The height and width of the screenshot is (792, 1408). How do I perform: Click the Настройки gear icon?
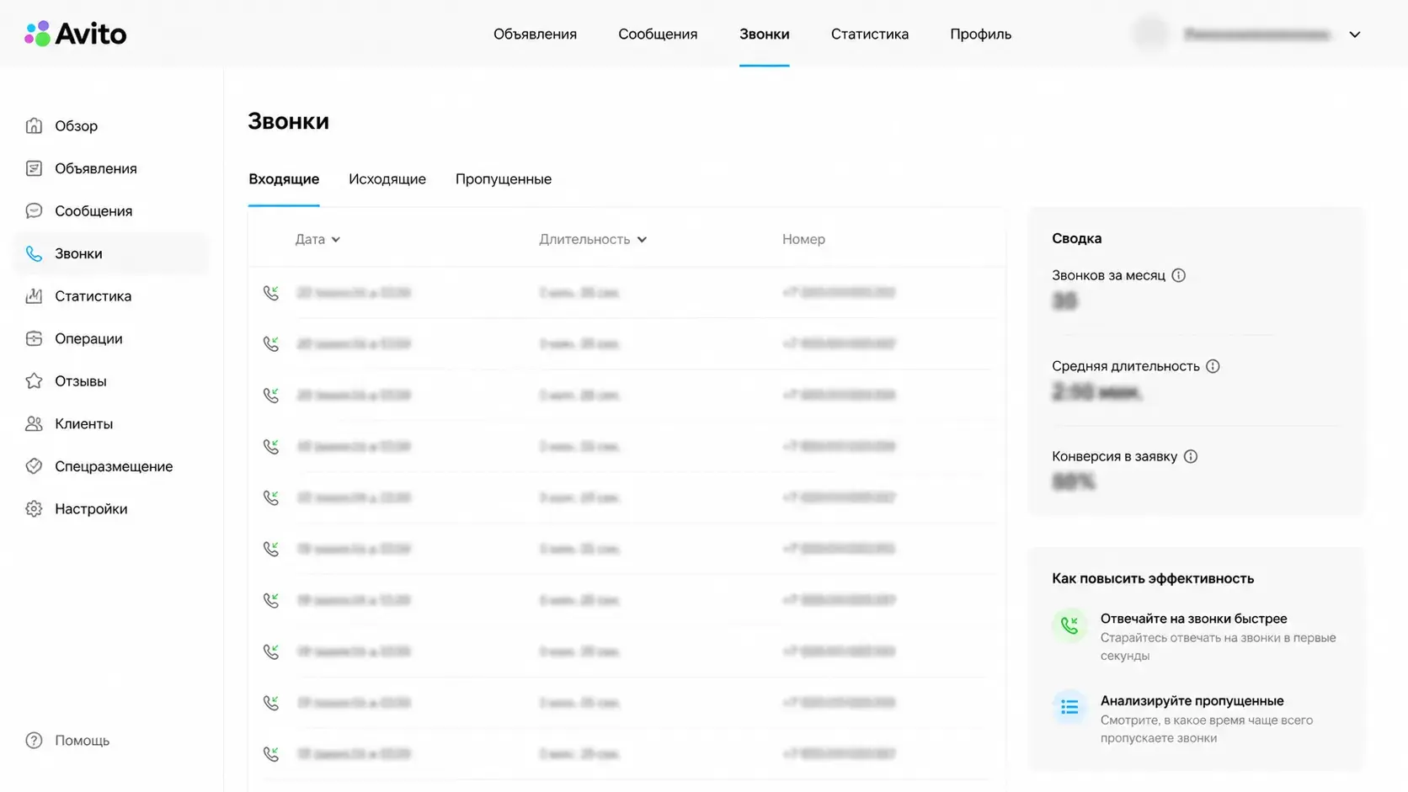(34, 508)
